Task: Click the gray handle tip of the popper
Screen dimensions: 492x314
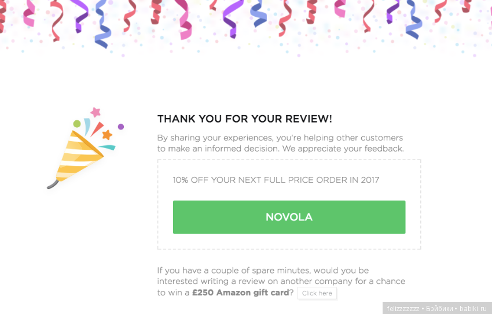Action: [52, 186]
